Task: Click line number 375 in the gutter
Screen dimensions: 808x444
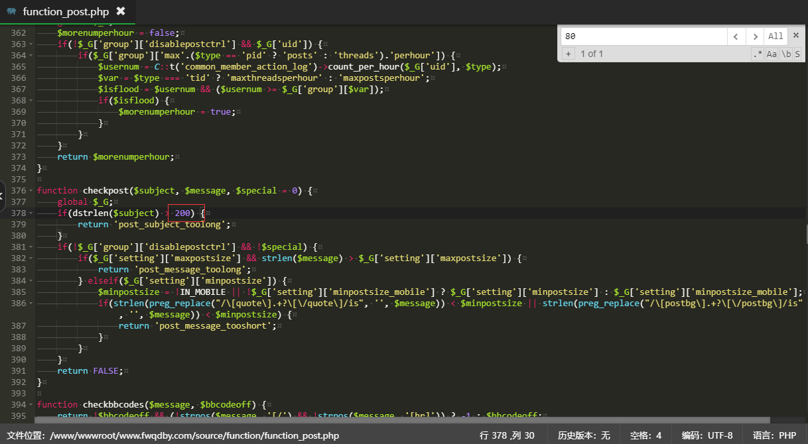Action: (19, 180)
